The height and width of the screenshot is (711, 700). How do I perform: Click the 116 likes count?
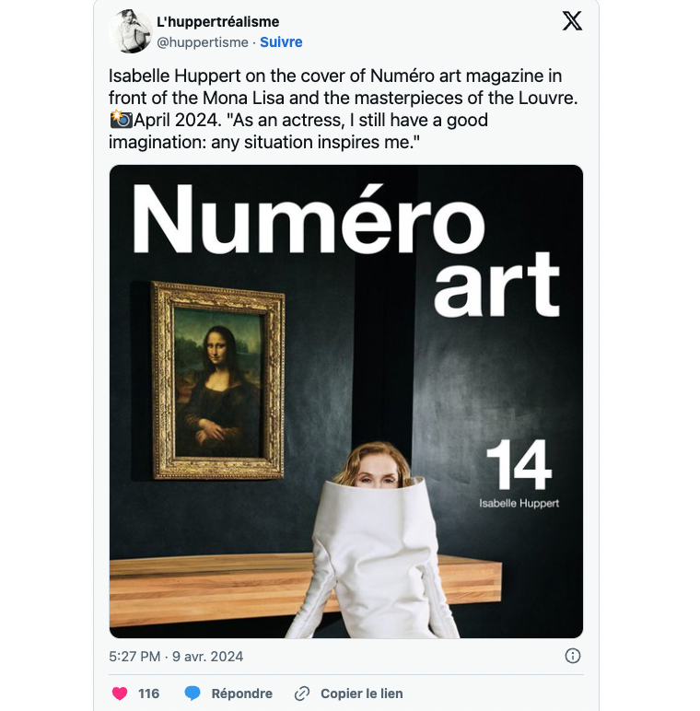(x=148, y=694)
